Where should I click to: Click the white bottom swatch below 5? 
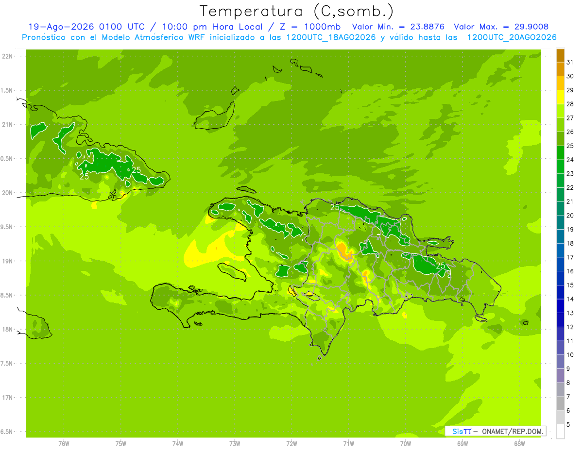click(x=560, y=432)
